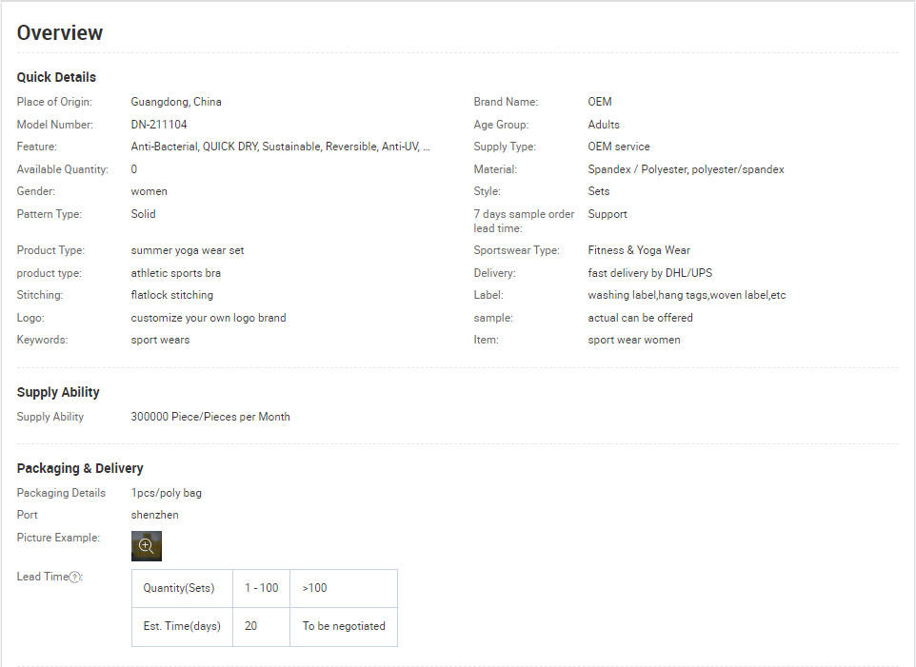Click the '>100' quantity cell
916x667 pixels.
pyautogui.click(x=344, y=588)
